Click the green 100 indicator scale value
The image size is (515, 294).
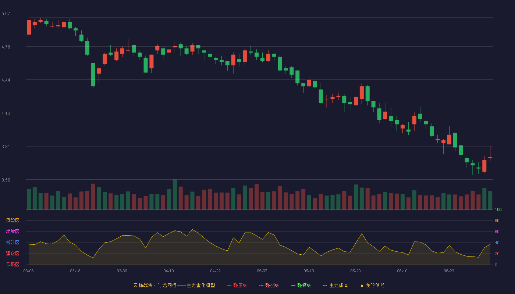tap(498, 210)
